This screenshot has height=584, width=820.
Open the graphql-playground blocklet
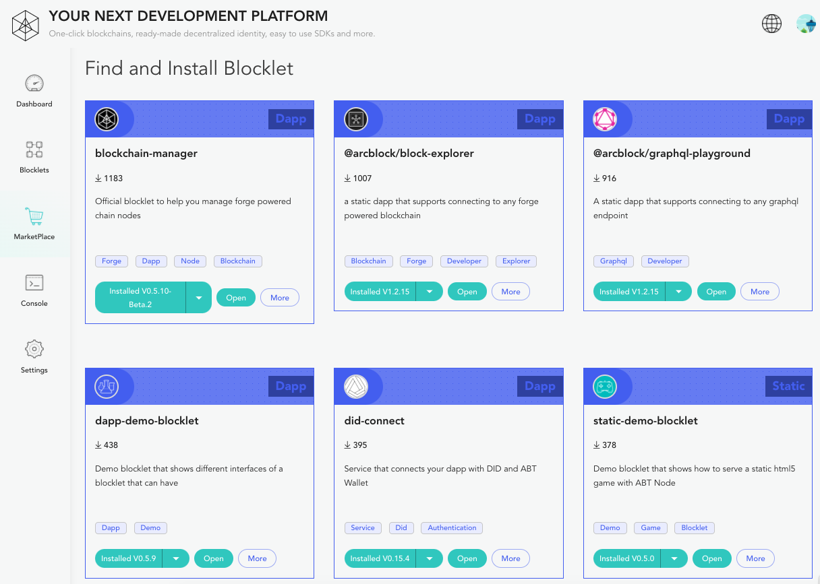[716, 292]
